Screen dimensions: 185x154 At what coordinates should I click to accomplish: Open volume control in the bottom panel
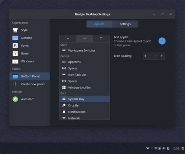pos(164,148)
